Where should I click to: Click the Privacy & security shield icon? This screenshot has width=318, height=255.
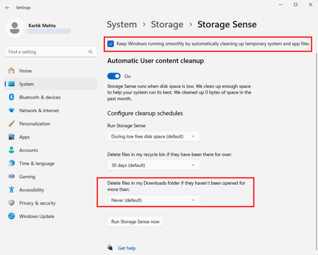click(11, 203)
